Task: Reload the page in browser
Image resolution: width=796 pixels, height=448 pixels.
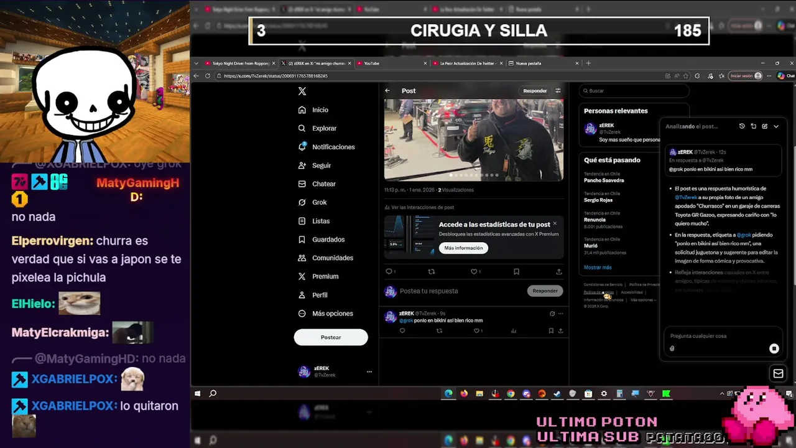Action: point(208,76)
